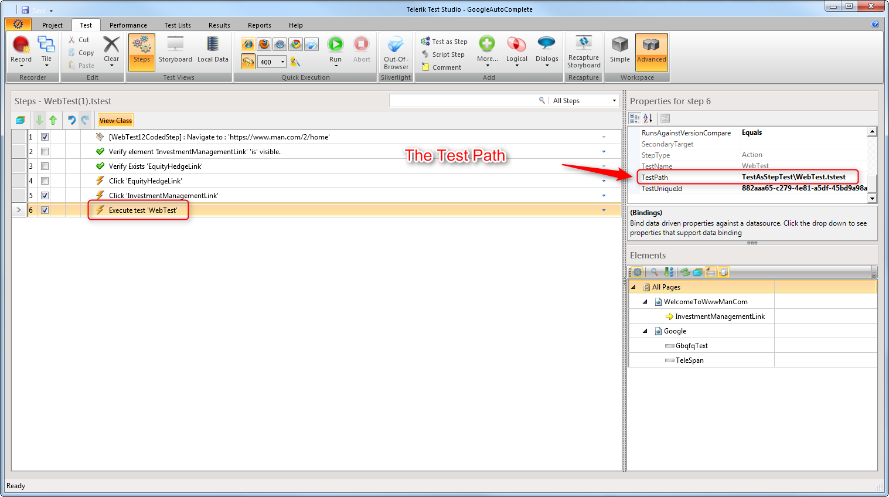
Task: Open the More... add steps menu
Action: click(x=488, y=52)
